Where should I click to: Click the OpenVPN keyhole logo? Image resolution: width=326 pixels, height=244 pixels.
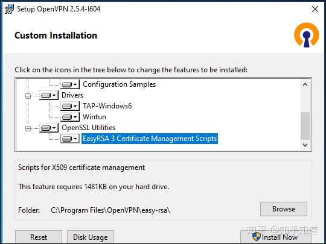click(x=307, y=35)
